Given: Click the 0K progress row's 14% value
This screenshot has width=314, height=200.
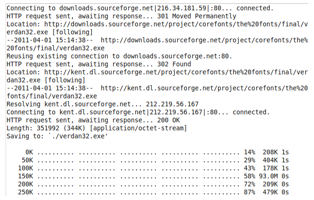Looking at the screenshot, I should pyautogui.click(x=249, y=152).
